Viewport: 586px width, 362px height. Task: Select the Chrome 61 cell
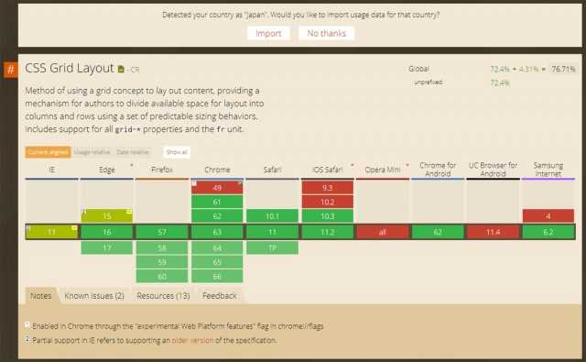click(217, 202)
